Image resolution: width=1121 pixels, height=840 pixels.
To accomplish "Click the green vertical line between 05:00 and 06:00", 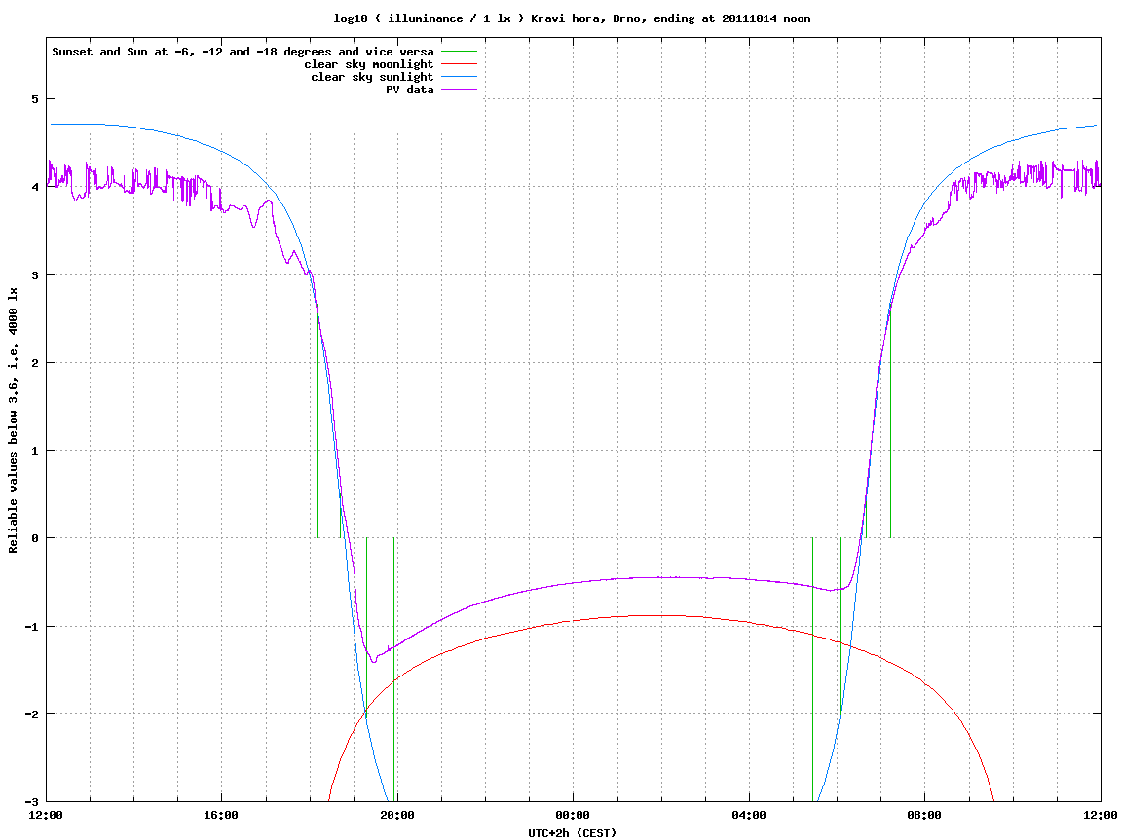I will [813, 670].
